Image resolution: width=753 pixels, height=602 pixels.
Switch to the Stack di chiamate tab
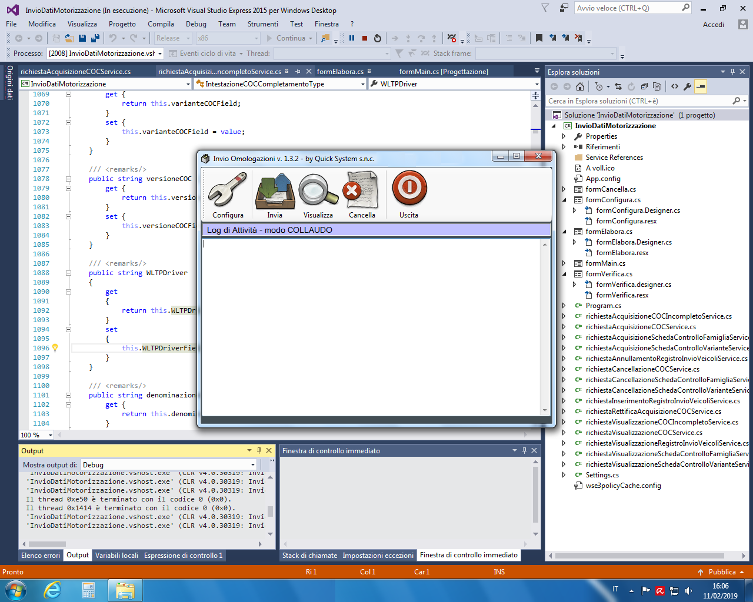coord(309,555)
